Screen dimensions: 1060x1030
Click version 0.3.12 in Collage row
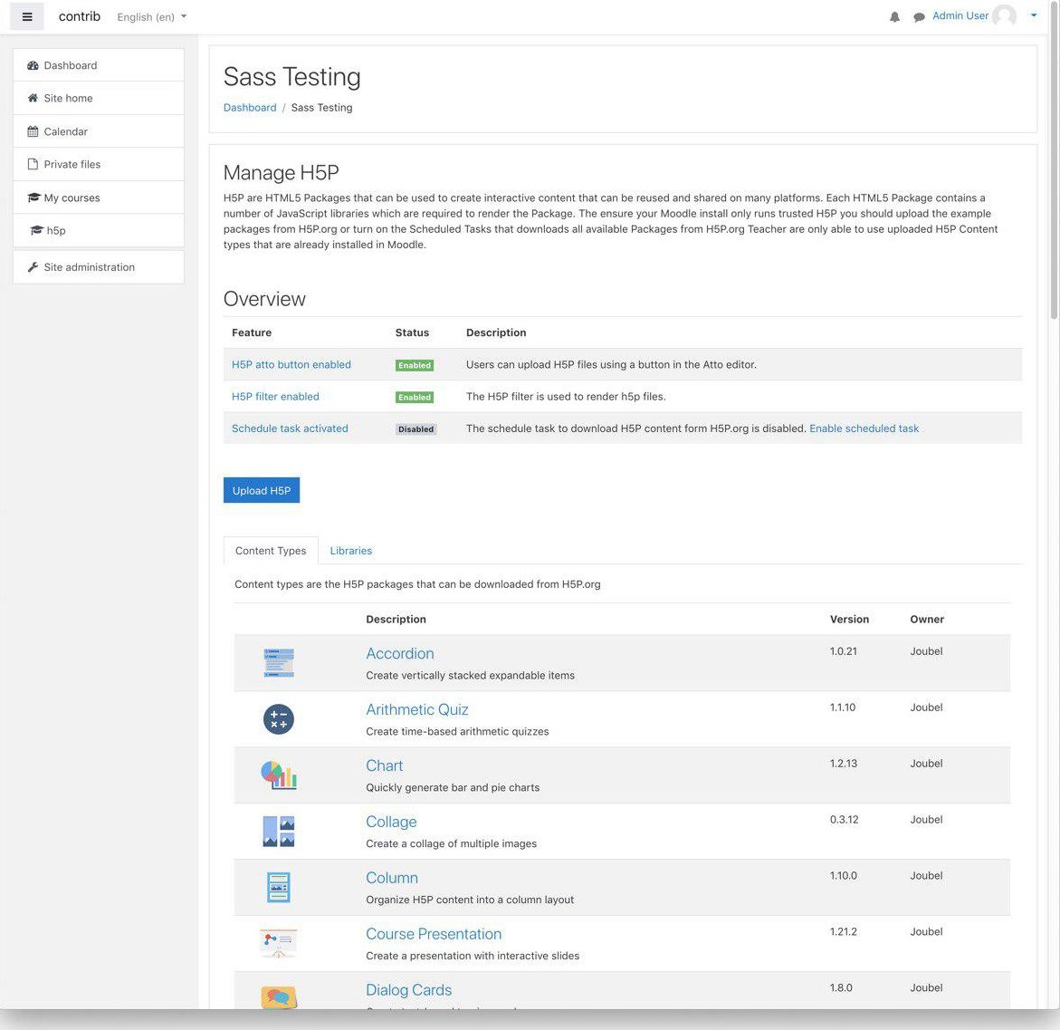(844, 820)
